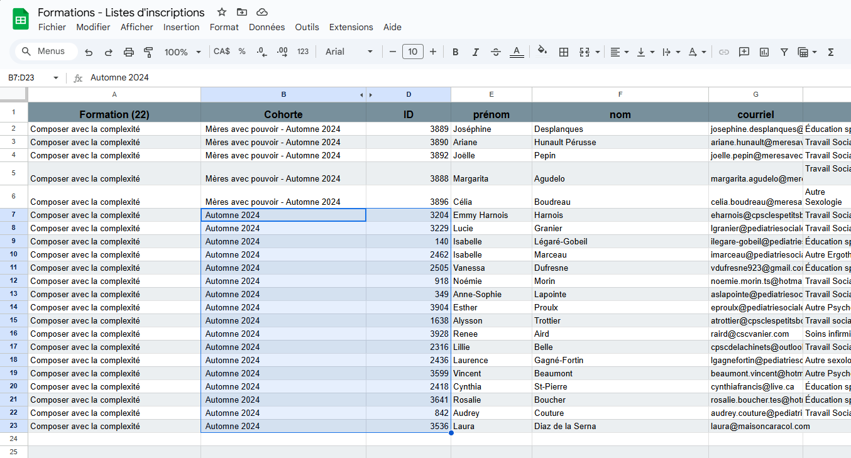Screen dimensions: 851x458
Task: Click the create filter funnel icon
Action: [x=784, y=52]
